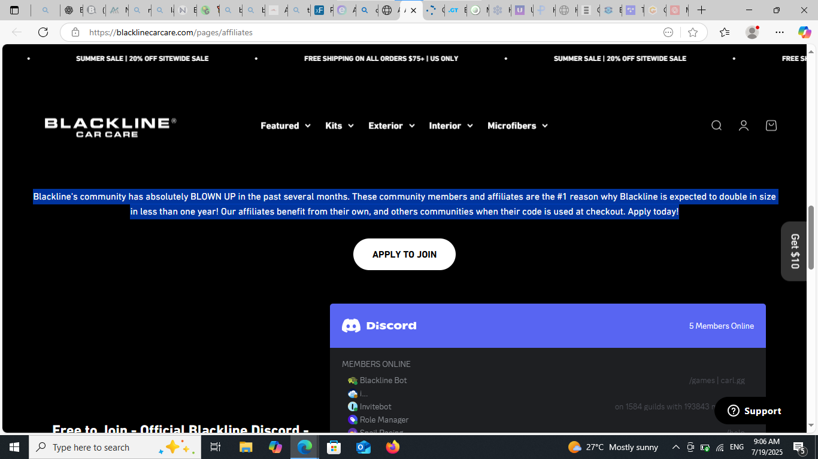Open the account login person icon

[x=744, y=126]
